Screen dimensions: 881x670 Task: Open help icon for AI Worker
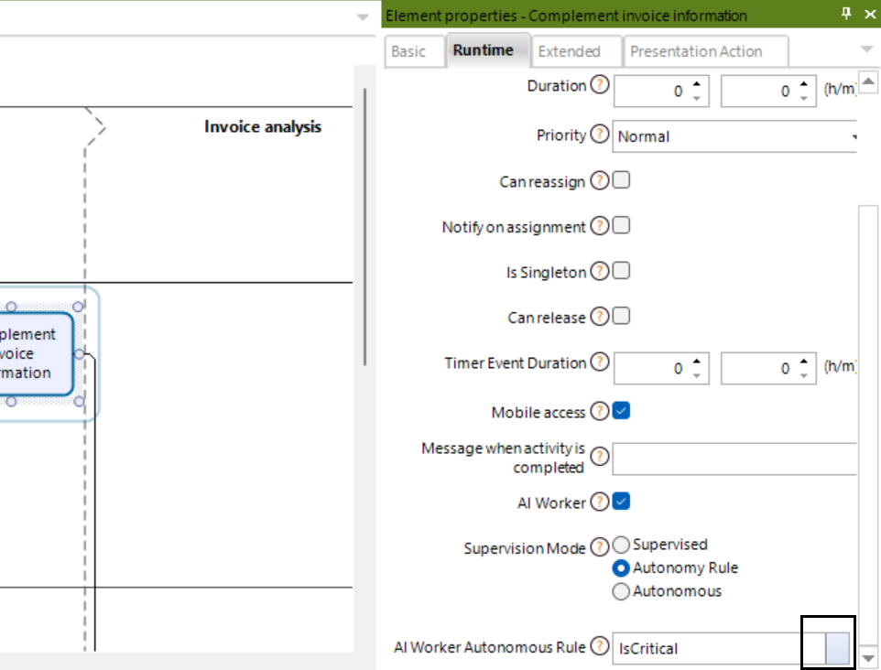point(600,502)
